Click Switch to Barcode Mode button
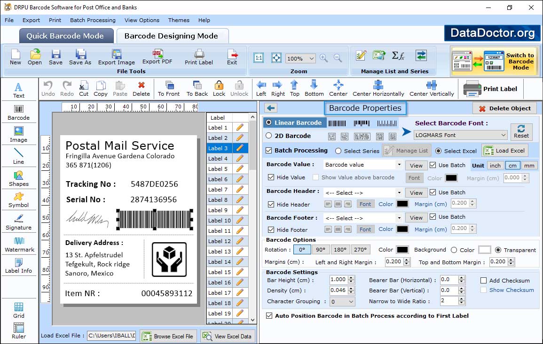Screen dimensions: 543x344 (x=494, y=61)
